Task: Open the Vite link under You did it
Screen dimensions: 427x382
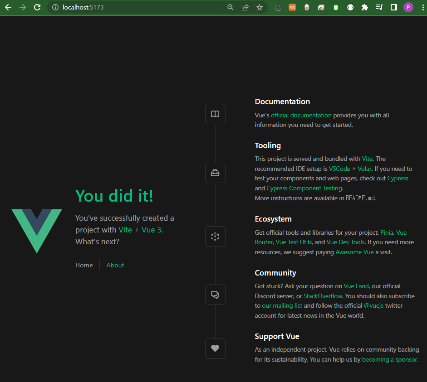Action: 125,230
